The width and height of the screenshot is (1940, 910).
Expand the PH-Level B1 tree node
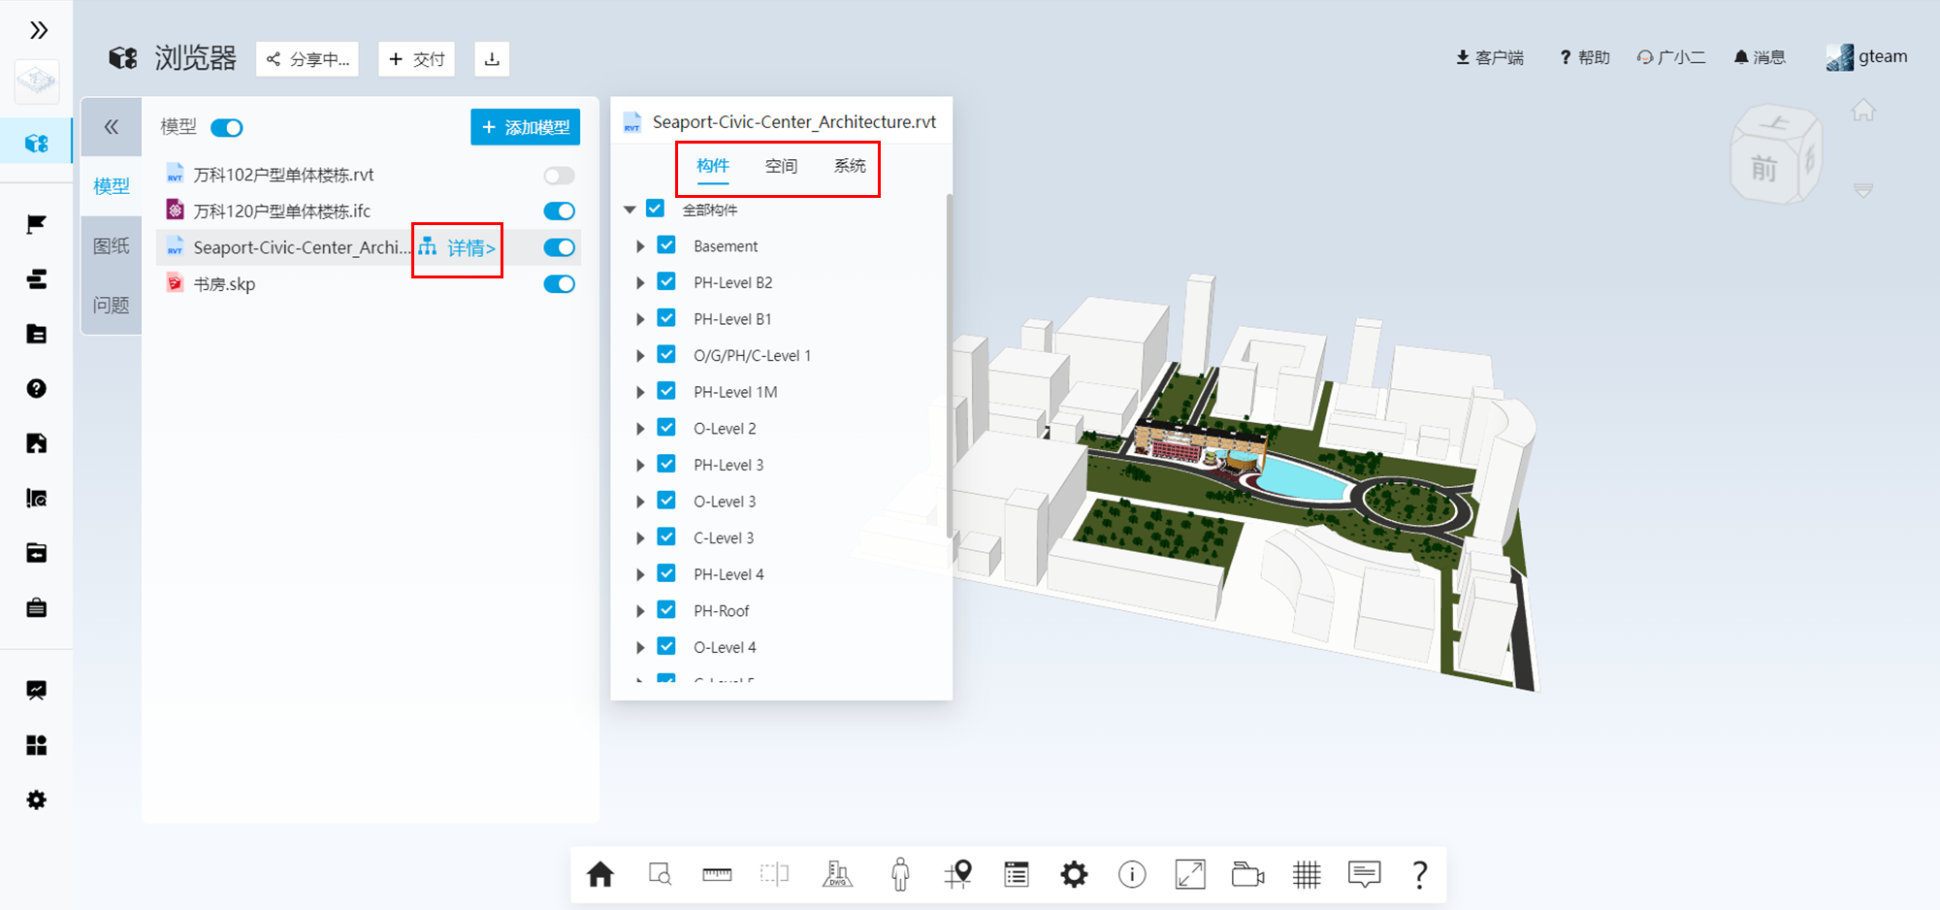[640, 319]
